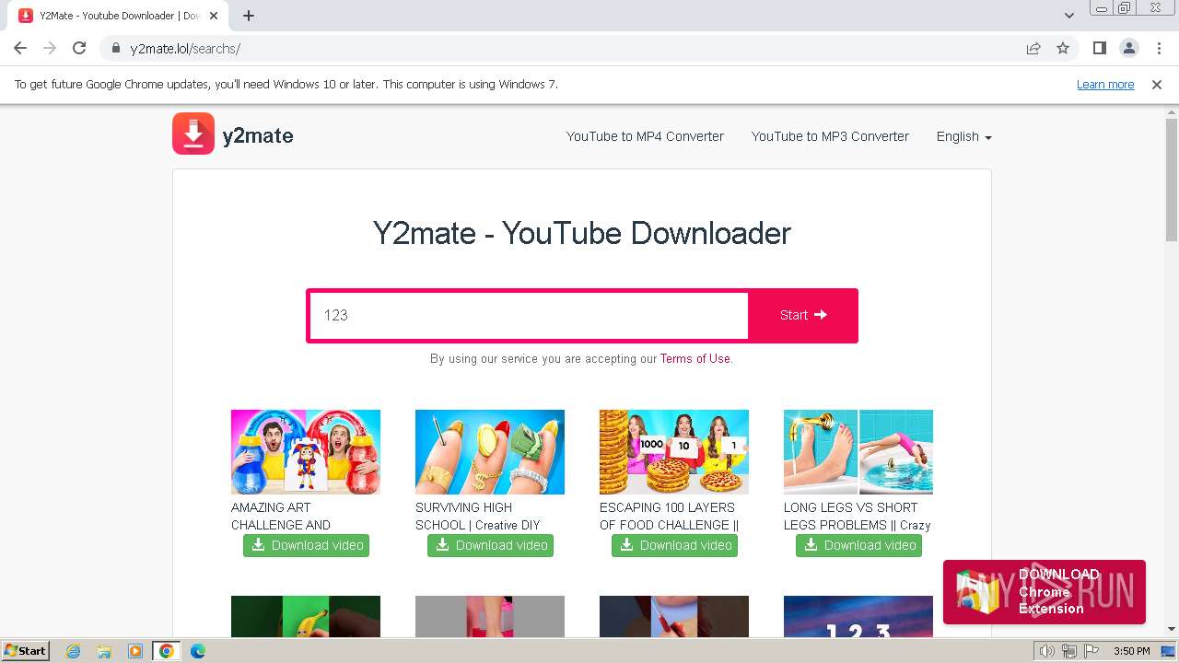Viewport: 1179px width, 663px height.
Task: Launch Internet Explorer from the taskbar
Action: pos(73,651)
